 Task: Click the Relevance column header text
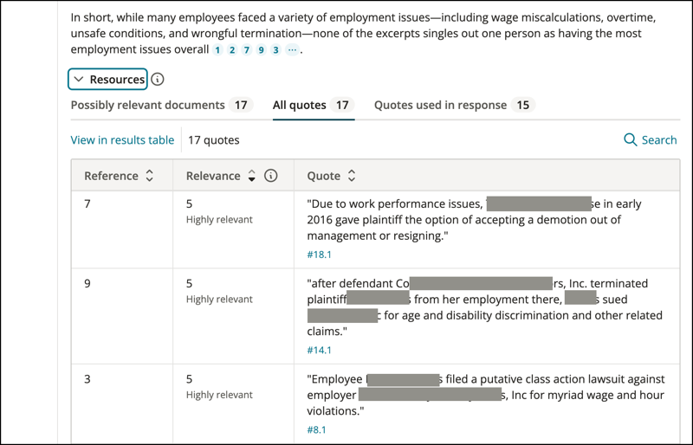pyautogui.click(x=213, y=176)
